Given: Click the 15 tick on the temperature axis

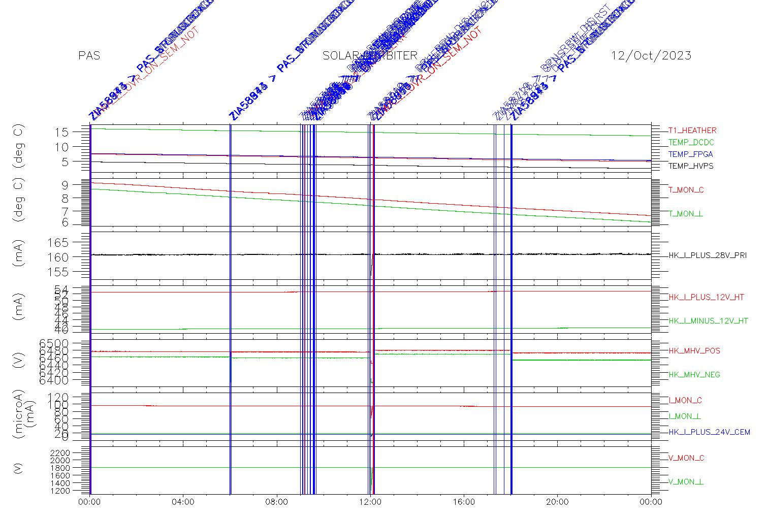Looking at the screenshot, I should 62,132.
